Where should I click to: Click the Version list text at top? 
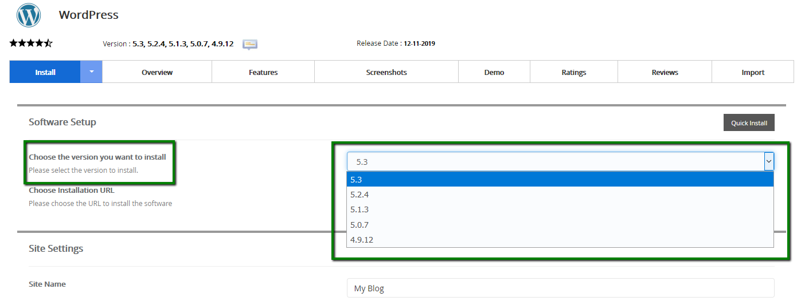pyautogui.click(x=168, y=43)
